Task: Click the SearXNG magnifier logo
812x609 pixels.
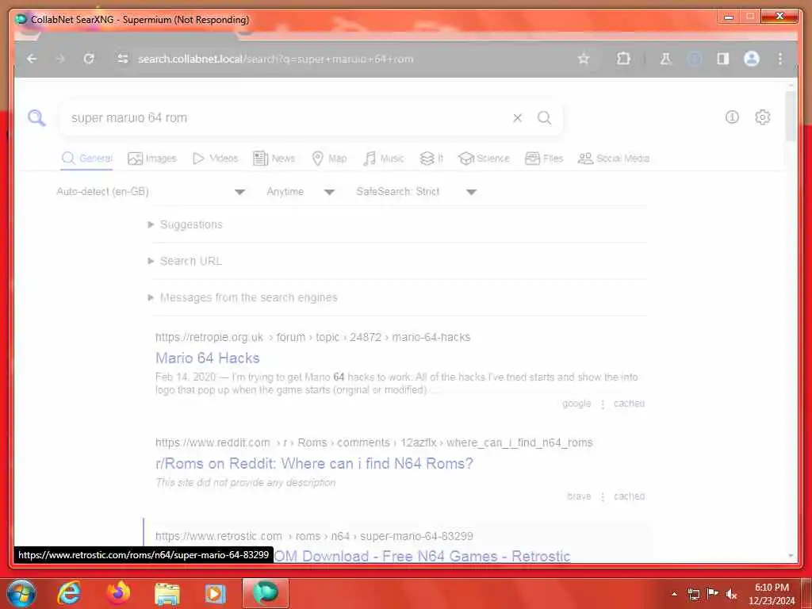Action: (36, 118)
